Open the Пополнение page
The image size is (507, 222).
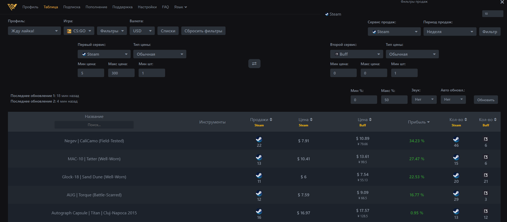pos(96,7)
